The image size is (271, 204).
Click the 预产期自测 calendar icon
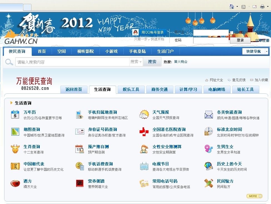[x=79, y=149]
